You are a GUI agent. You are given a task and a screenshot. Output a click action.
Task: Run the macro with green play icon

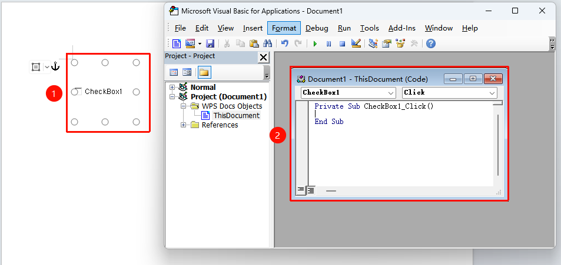(x=315, y=44)
